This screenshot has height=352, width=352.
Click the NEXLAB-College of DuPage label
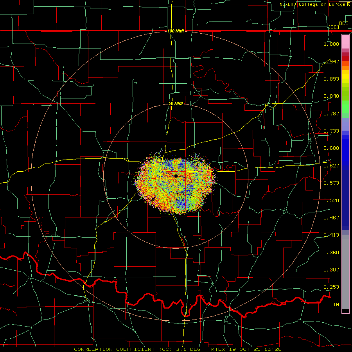(315, 4)
